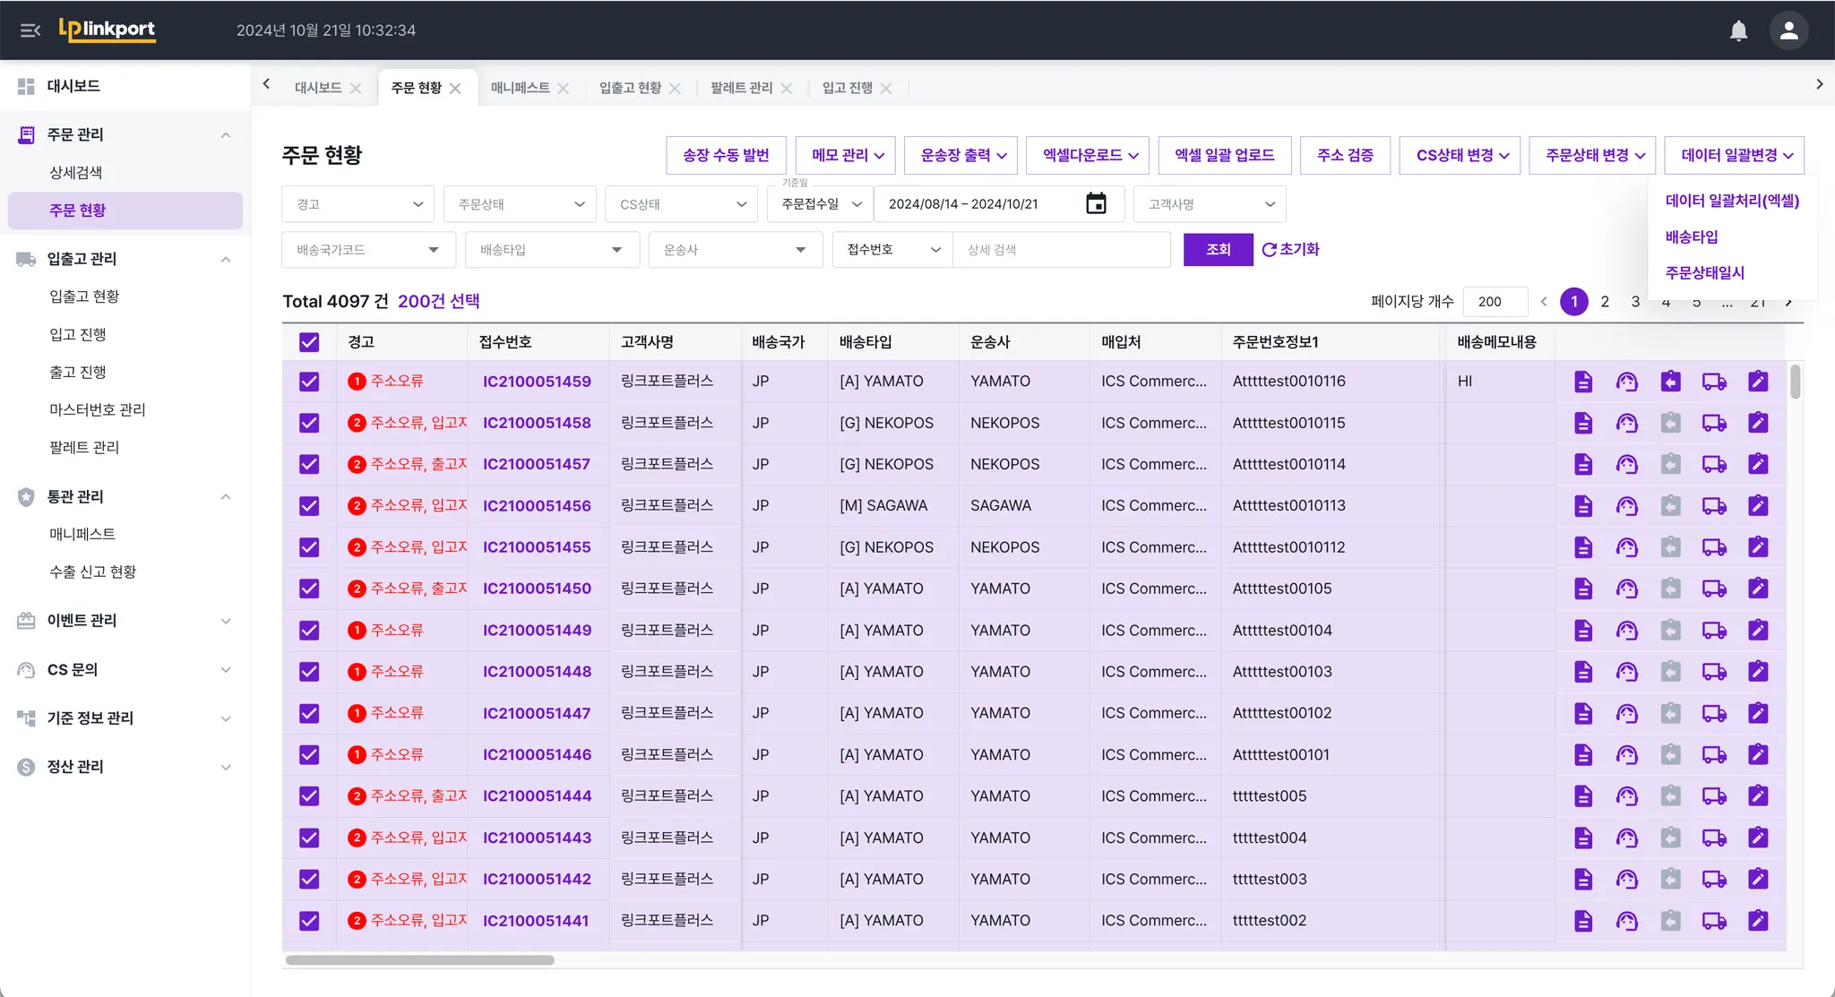Open the user profile avatar icon
Viewport: 1835px width, 997px height.
(x=1788, y=30)
